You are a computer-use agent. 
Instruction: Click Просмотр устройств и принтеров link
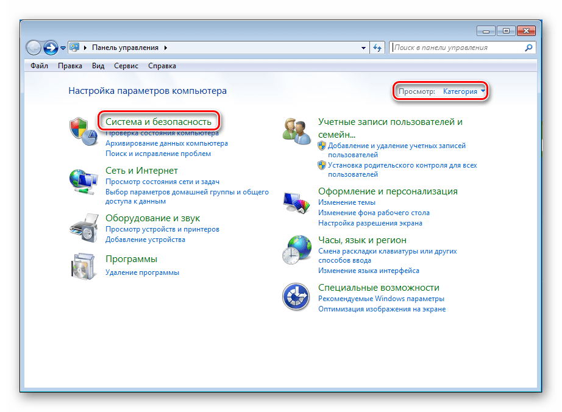[162, 229]
